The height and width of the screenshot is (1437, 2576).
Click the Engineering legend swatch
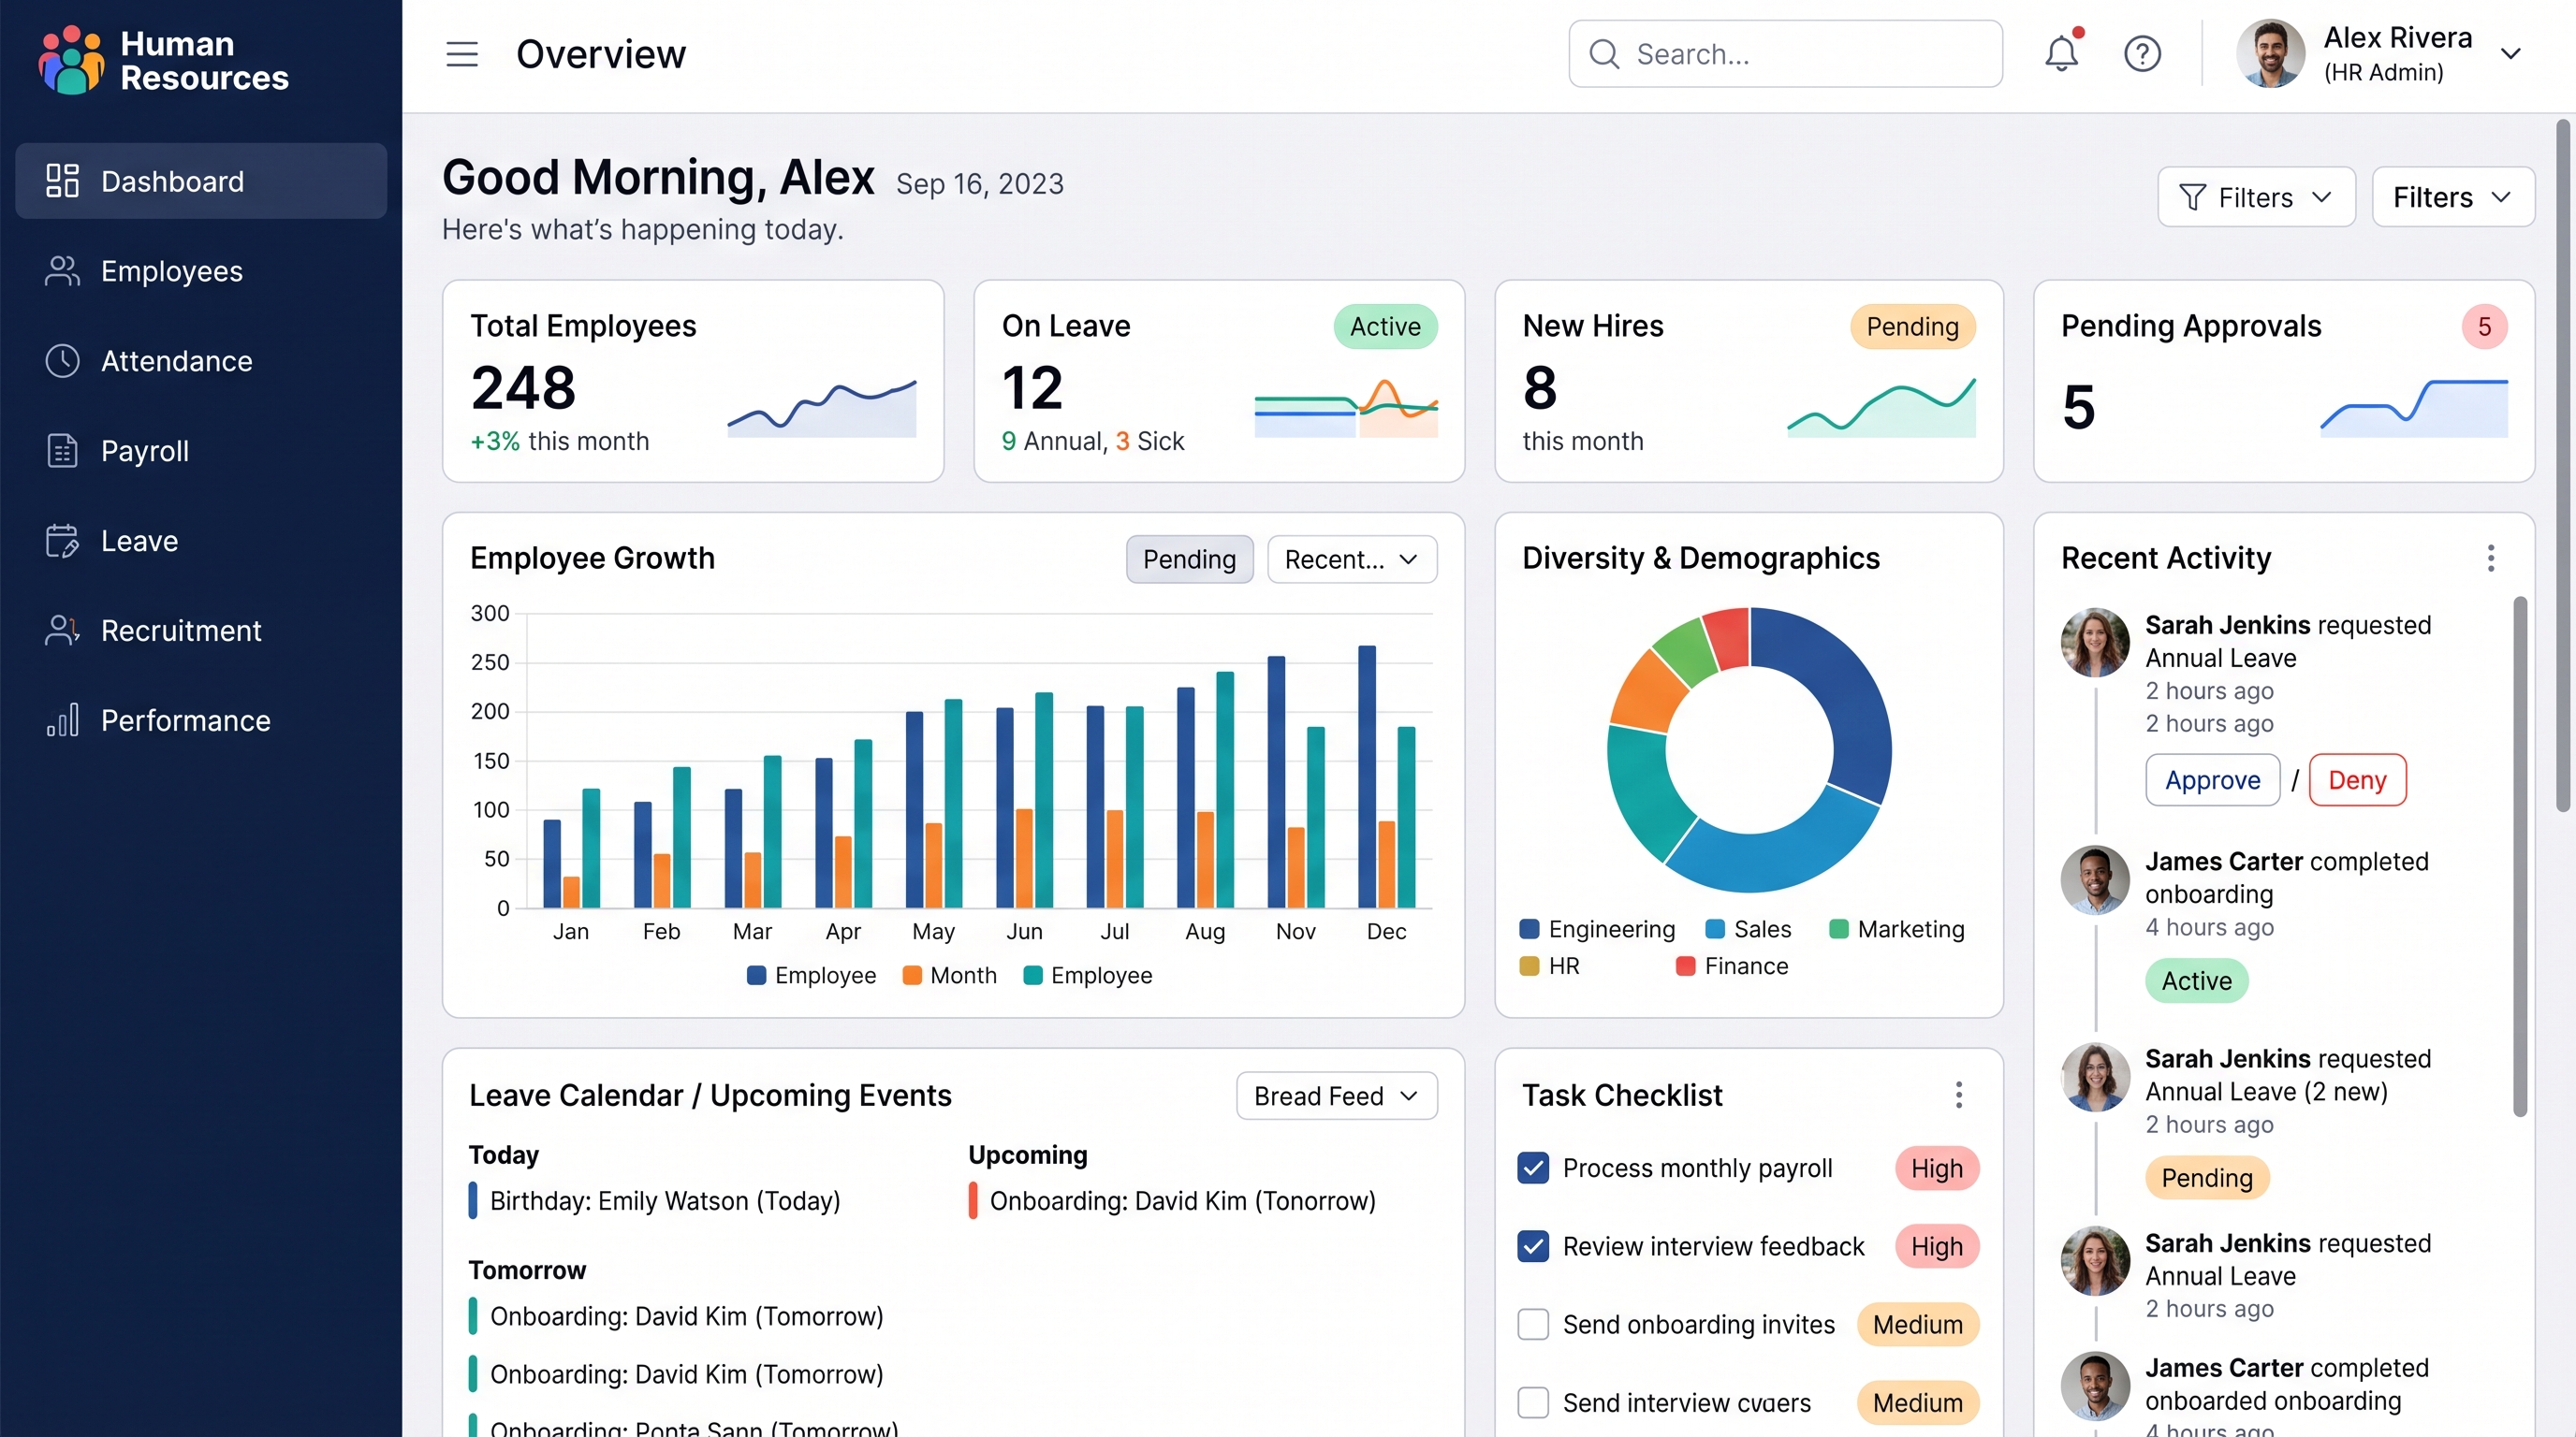click(x=1528, y=928)
